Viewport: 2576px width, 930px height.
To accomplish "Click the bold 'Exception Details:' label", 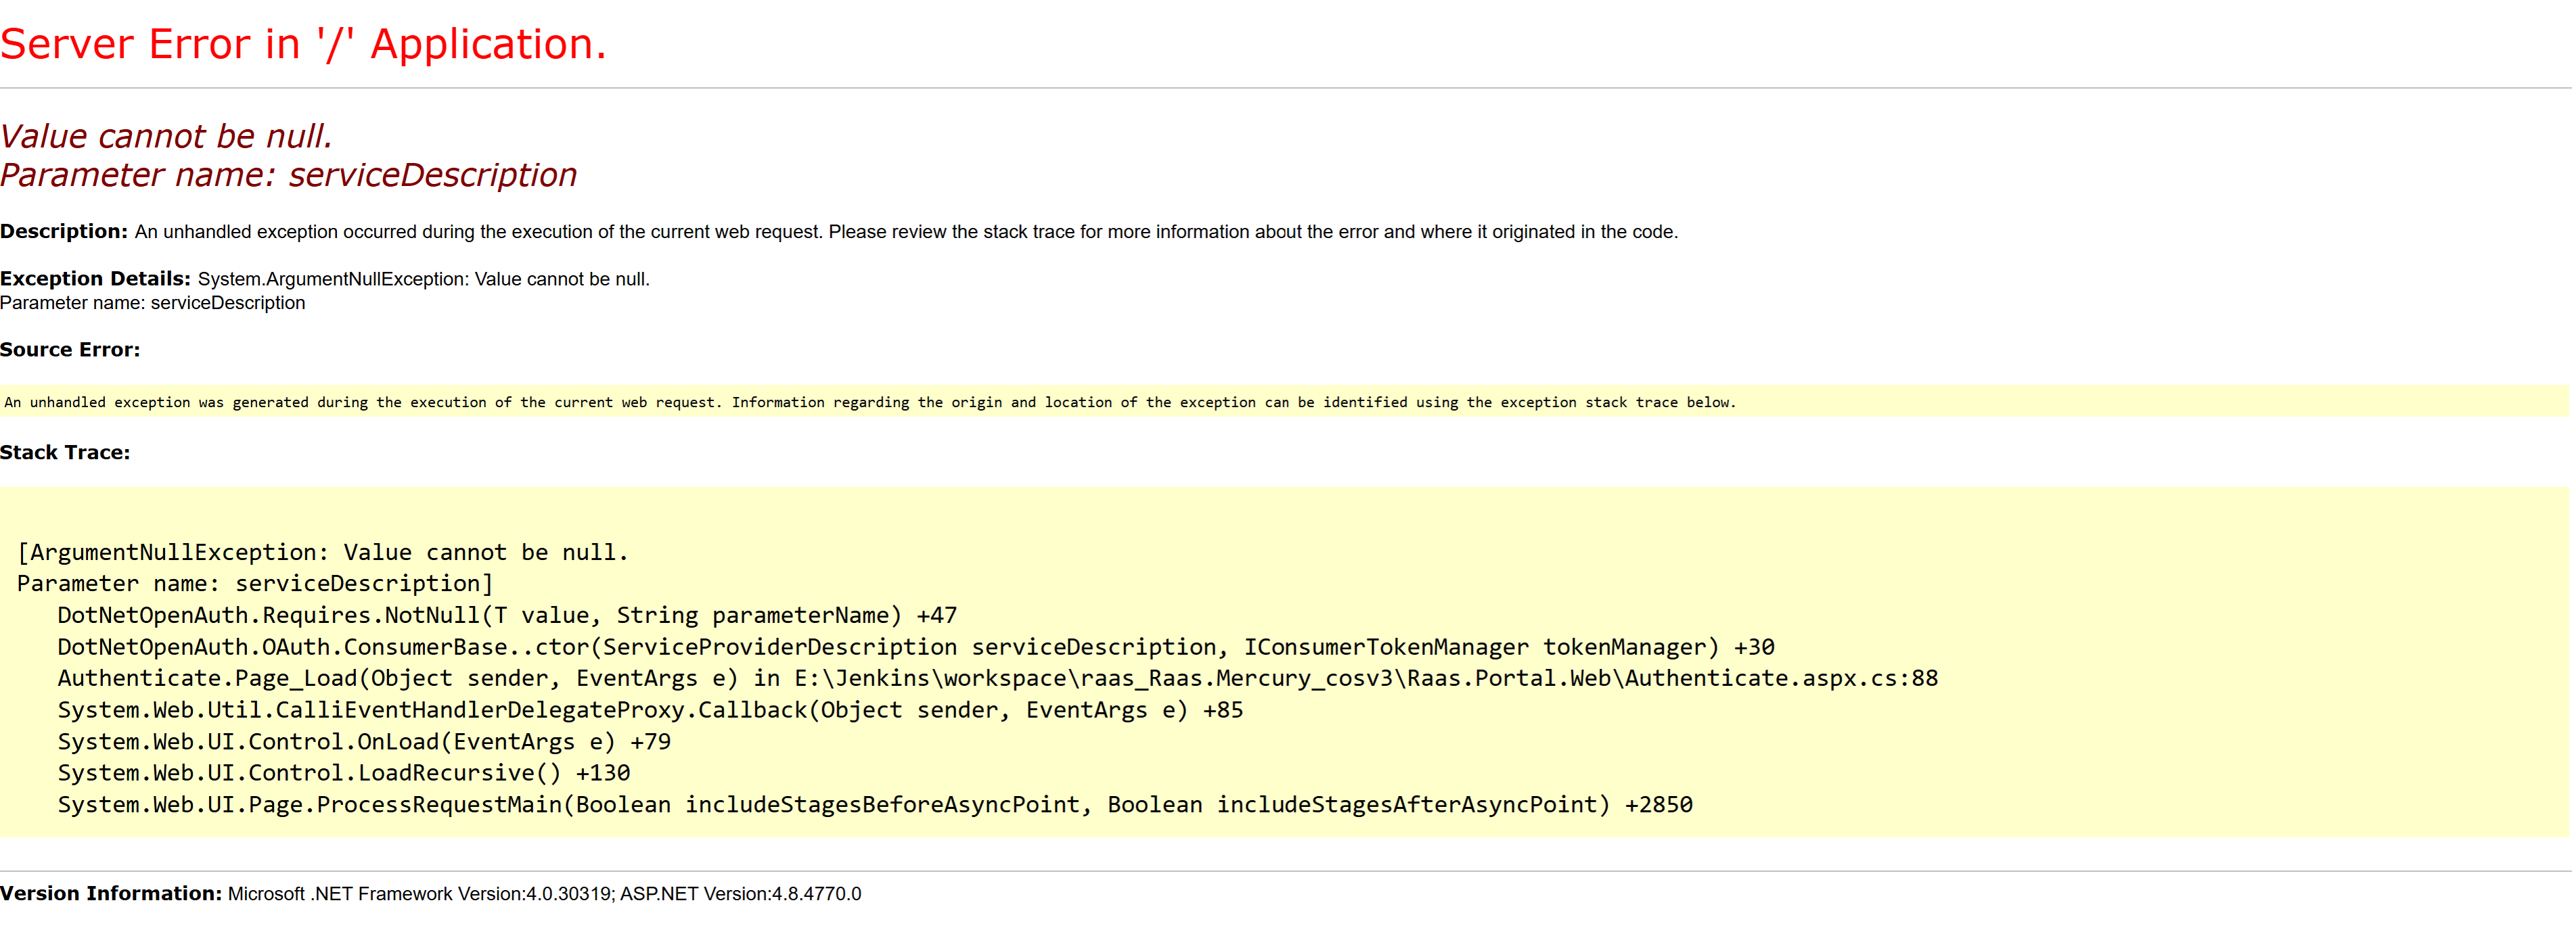I will click(95, 279).
